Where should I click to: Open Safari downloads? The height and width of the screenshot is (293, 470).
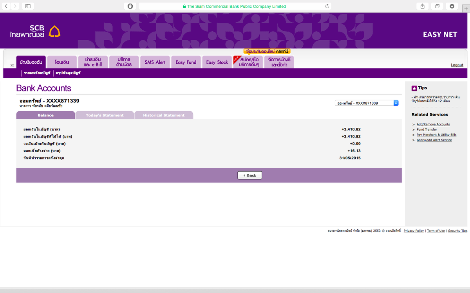pyautogui.click(x=452, y=6)
